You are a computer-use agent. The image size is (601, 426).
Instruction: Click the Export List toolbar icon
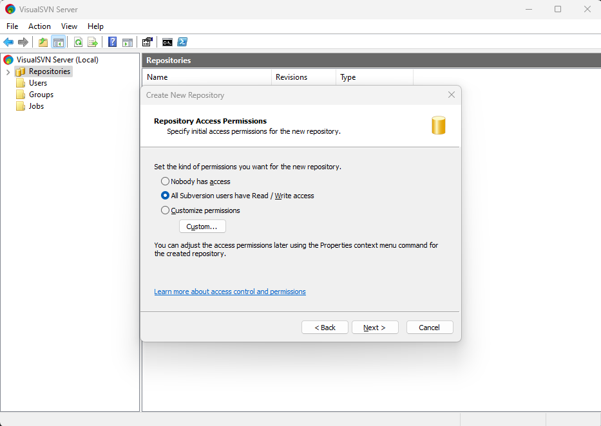pyautogui.click(x=93, y=42)
